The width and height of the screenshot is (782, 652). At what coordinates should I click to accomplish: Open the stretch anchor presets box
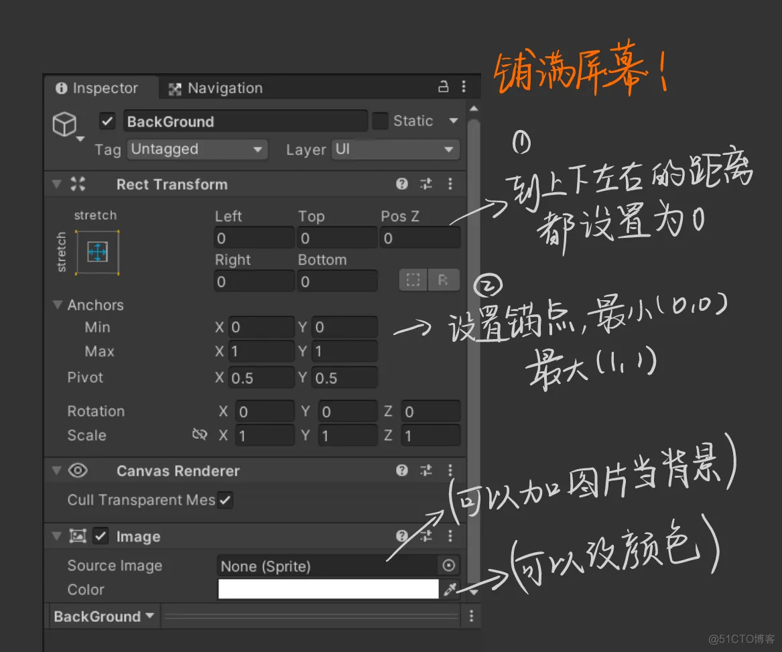tap(97, 253)
